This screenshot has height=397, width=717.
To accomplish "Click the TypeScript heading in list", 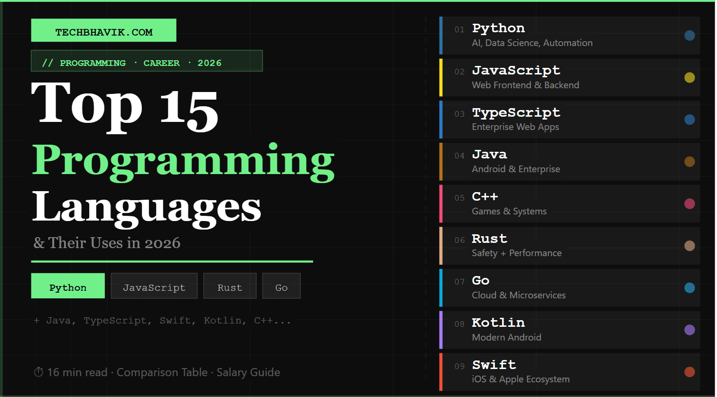I will point(516,112).
